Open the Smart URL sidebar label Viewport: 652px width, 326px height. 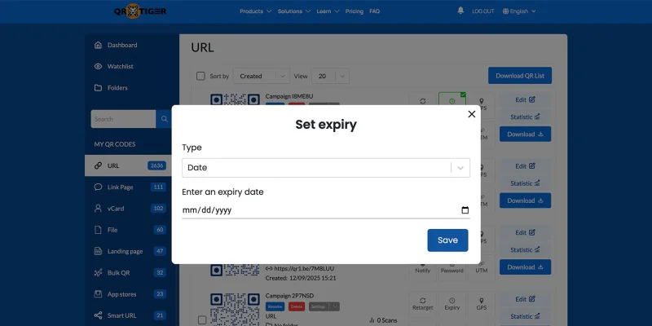(121, 315)
